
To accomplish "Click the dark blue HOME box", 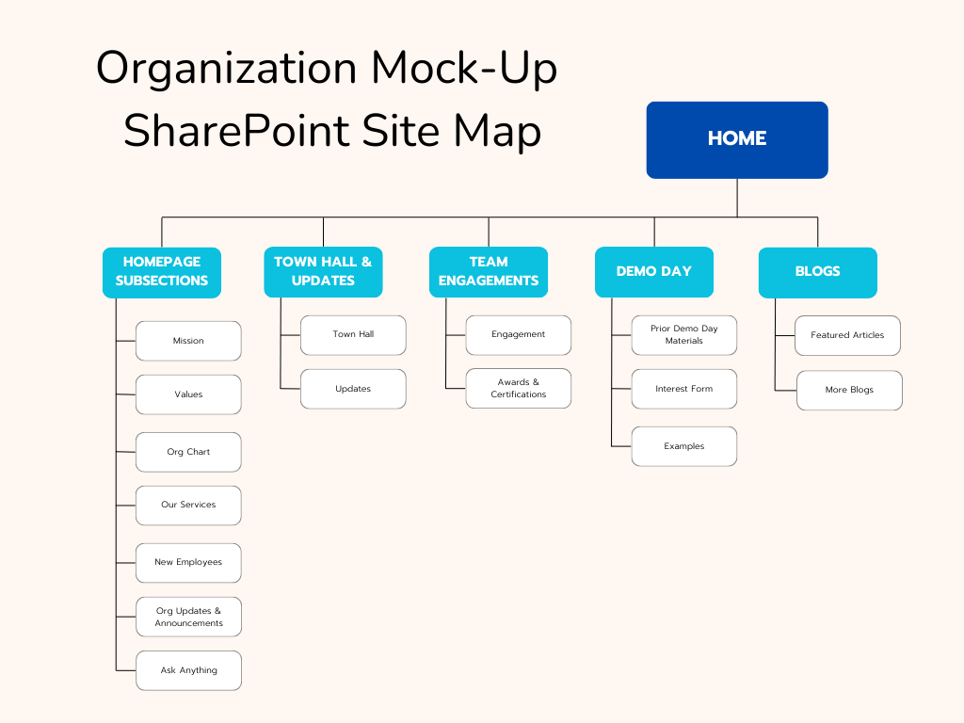I will point(736,139).
